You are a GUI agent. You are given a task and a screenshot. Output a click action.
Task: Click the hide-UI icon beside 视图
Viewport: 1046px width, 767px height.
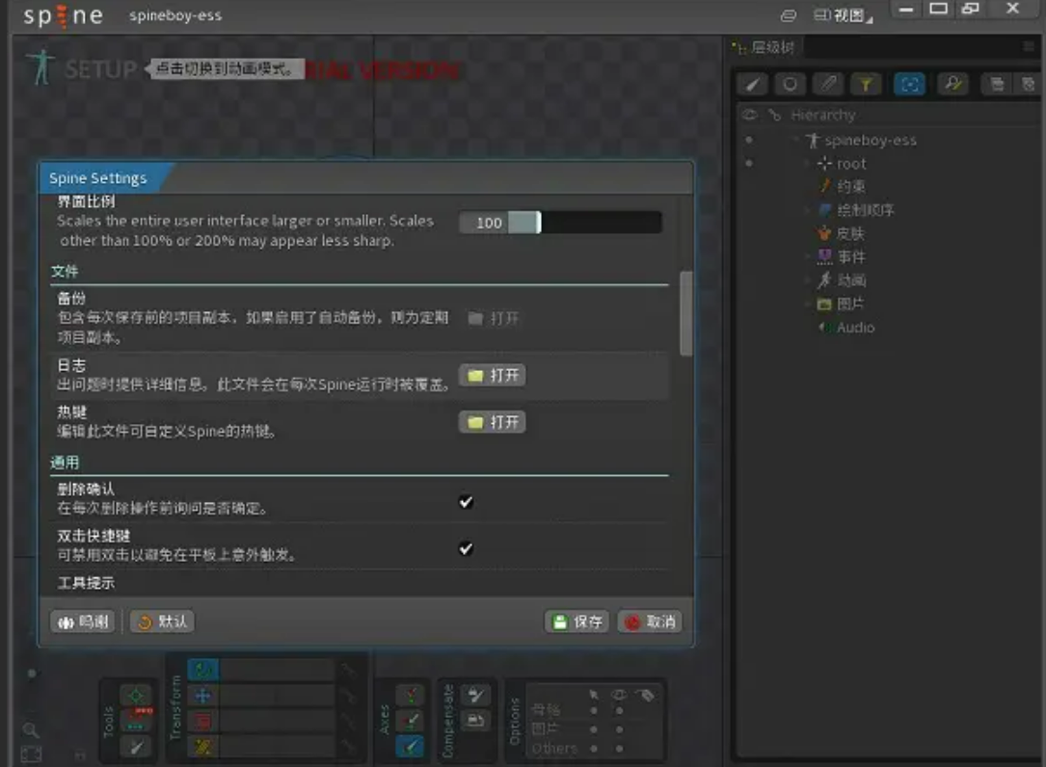coord(788,15)
